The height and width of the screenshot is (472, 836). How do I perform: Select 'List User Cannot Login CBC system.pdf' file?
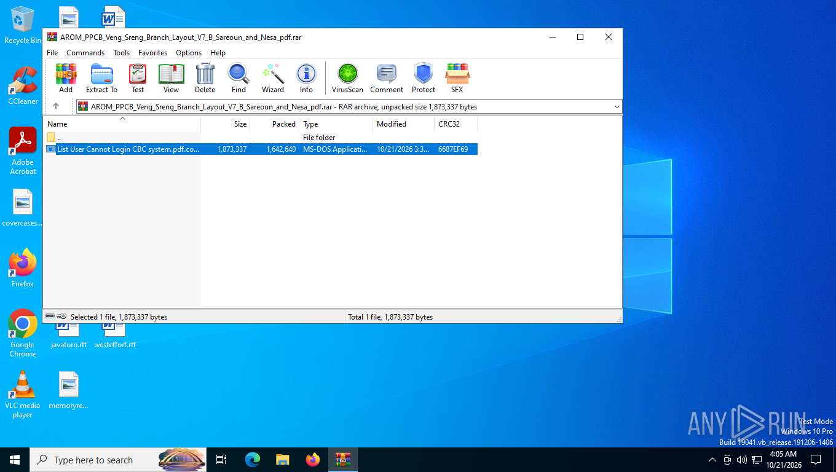pos(260,149)
